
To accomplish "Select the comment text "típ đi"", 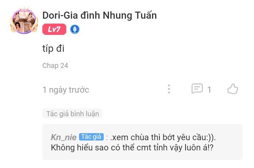I will (53, 48).
